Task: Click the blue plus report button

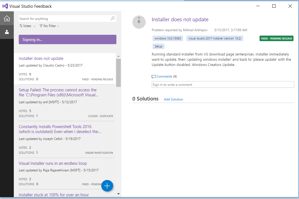Action: (x=107, y=186)
